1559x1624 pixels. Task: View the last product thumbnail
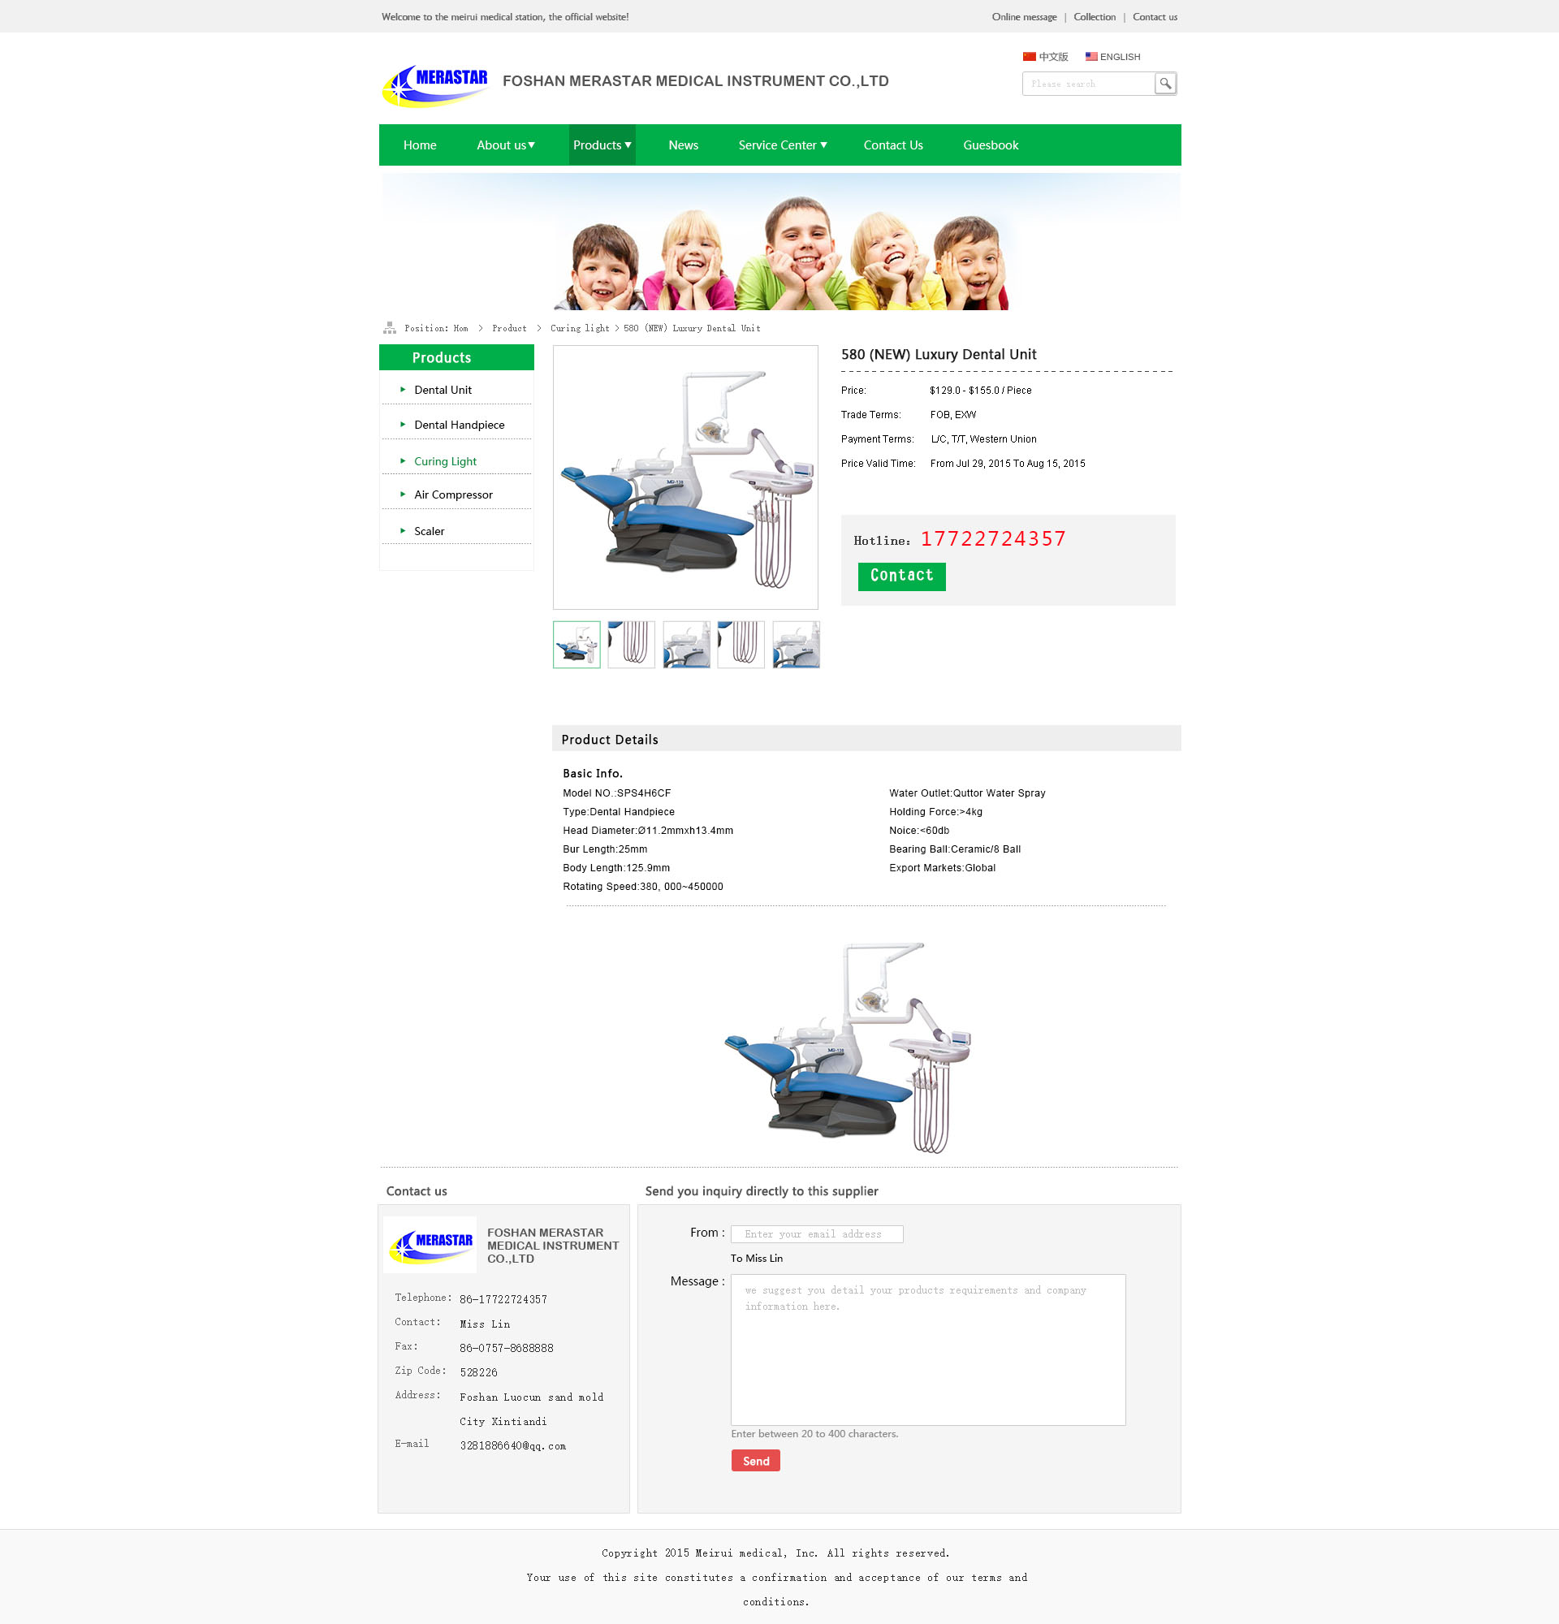[x=796, y=645]
